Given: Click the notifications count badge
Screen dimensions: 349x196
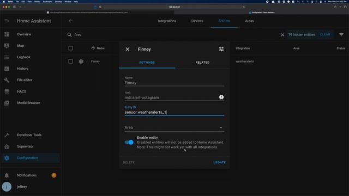Looking at the screenshot, I should (54, 175).
